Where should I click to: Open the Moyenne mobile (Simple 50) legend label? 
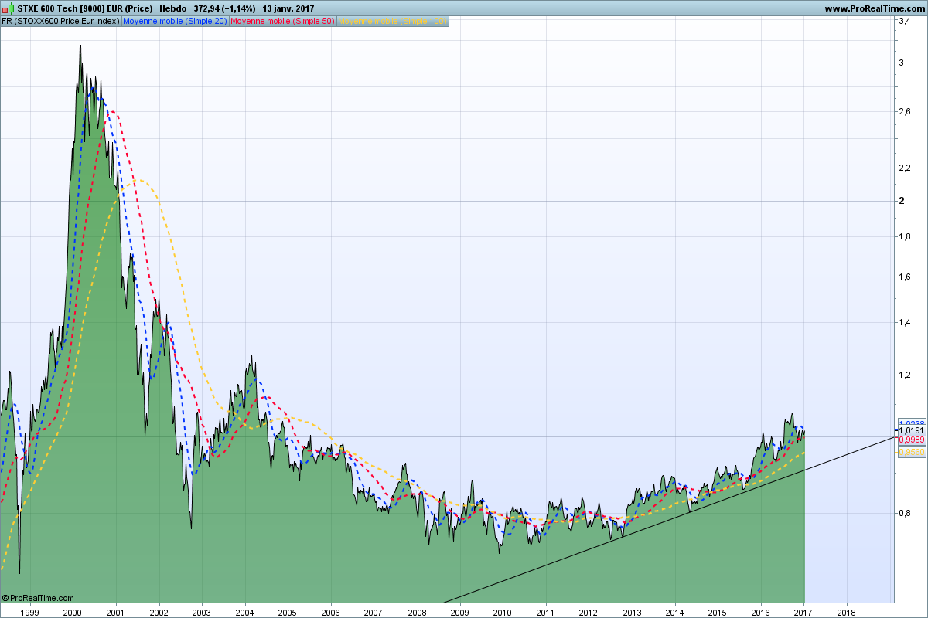[x=282, y=21]
